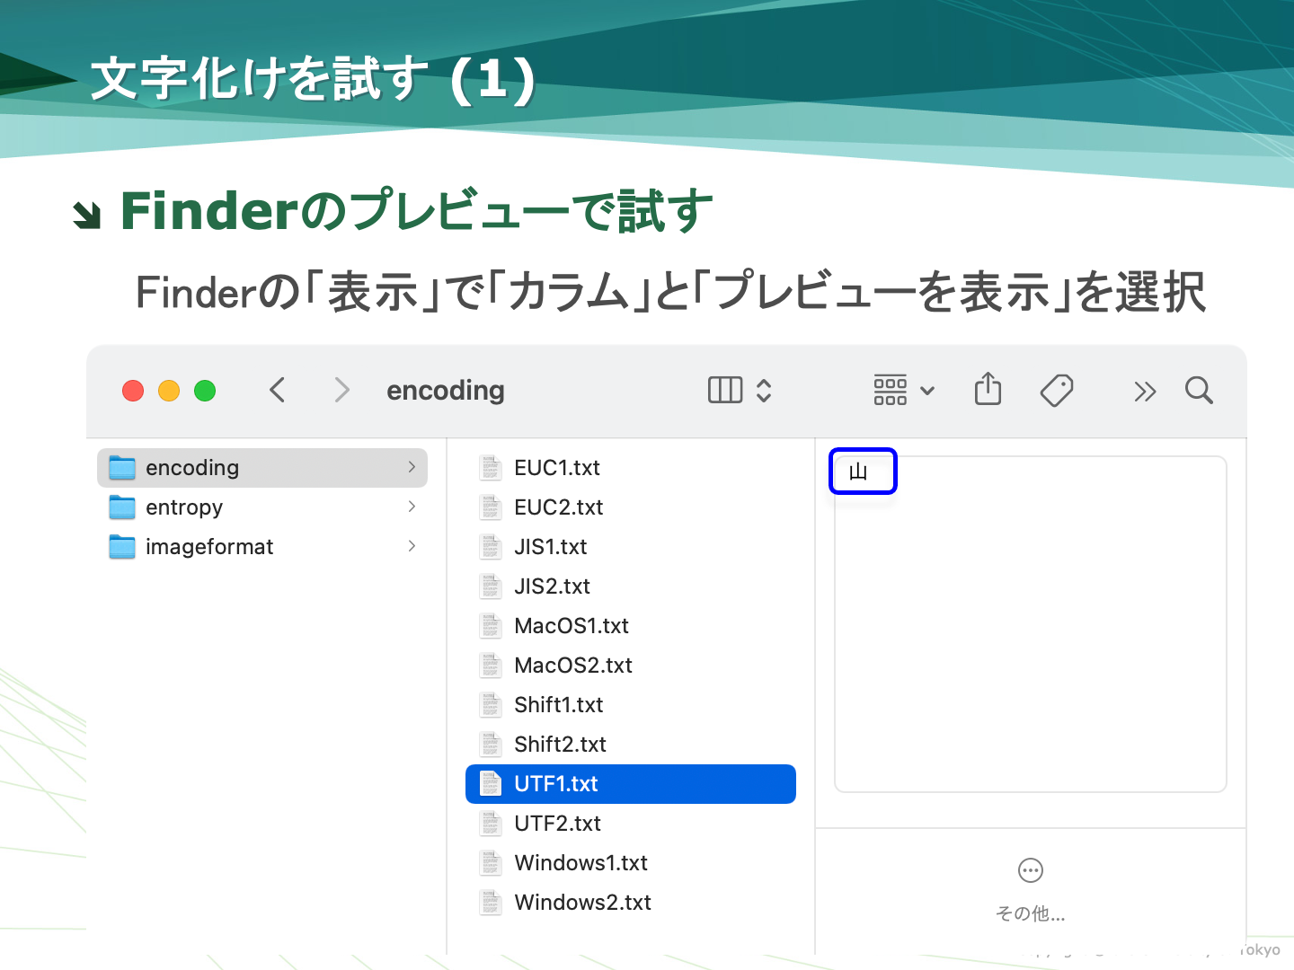Select the file UTF2.txt
The width and height of the screenshot is (1294, 970).
pos(631,824)
